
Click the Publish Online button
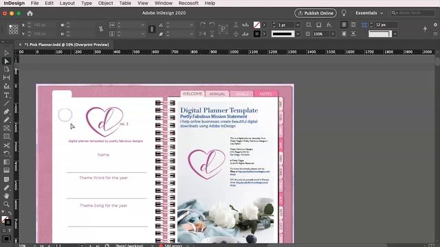316,13
